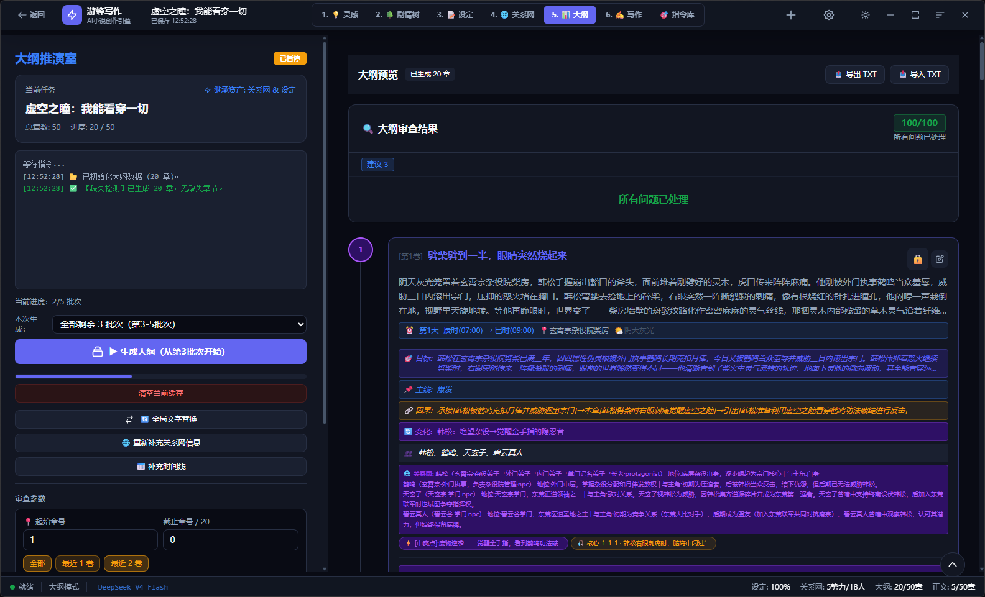Click the edit icon on chapter 1 card

940,259
